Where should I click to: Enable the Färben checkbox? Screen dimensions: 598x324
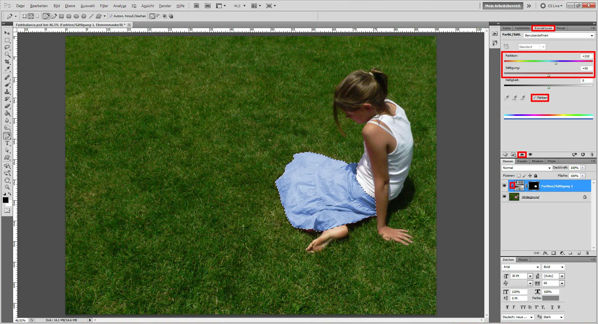[534, 98]
